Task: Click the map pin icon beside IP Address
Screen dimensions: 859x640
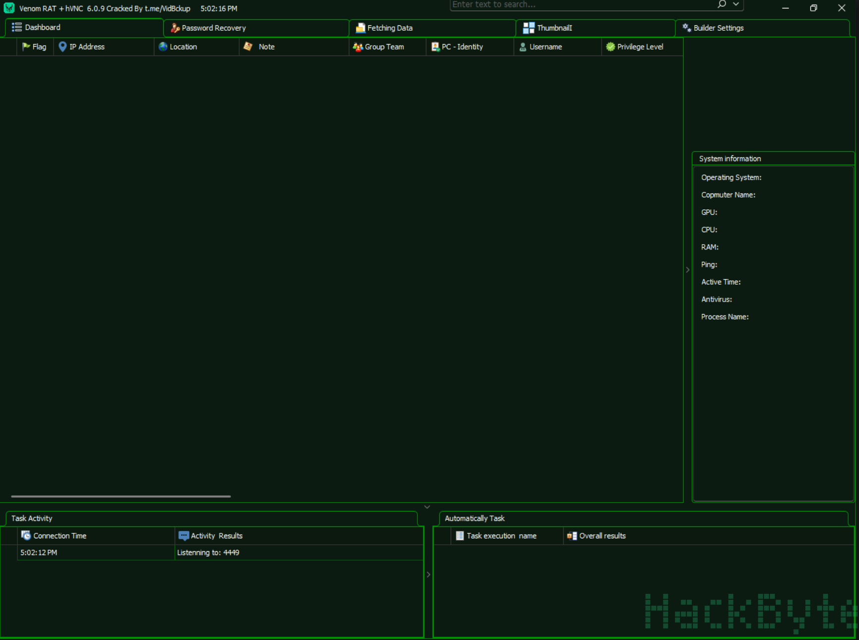Action: 63,47
